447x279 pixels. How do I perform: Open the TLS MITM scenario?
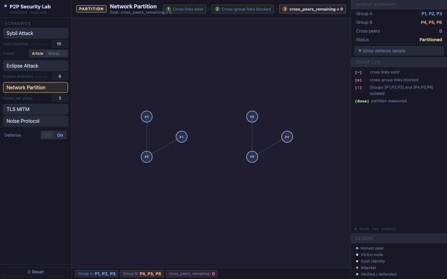coord(35,109)
